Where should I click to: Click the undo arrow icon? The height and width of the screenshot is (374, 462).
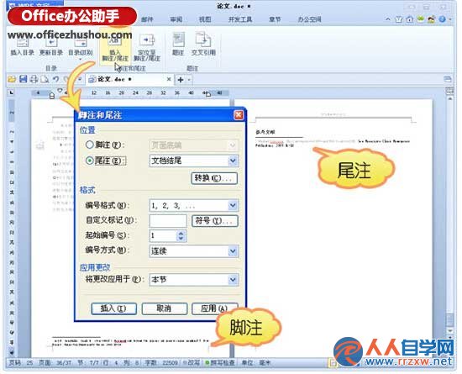pos(55,79)
